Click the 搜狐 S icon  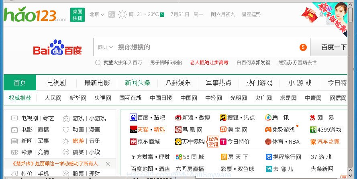click(x=223, y=118)
